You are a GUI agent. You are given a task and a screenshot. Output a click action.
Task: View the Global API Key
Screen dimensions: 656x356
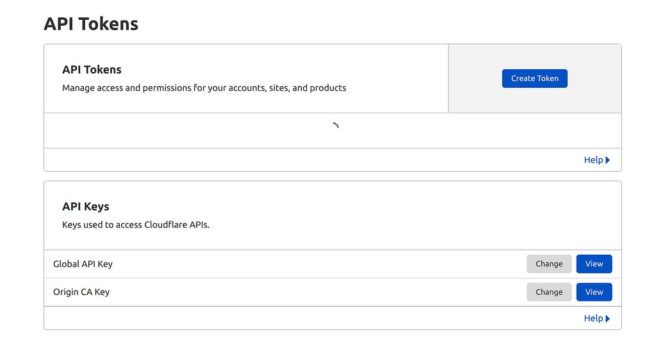tap(594, 264)
